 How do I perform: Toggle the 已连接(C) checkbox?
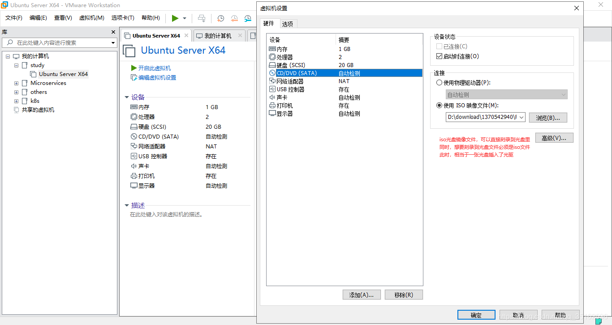(439, 46)
